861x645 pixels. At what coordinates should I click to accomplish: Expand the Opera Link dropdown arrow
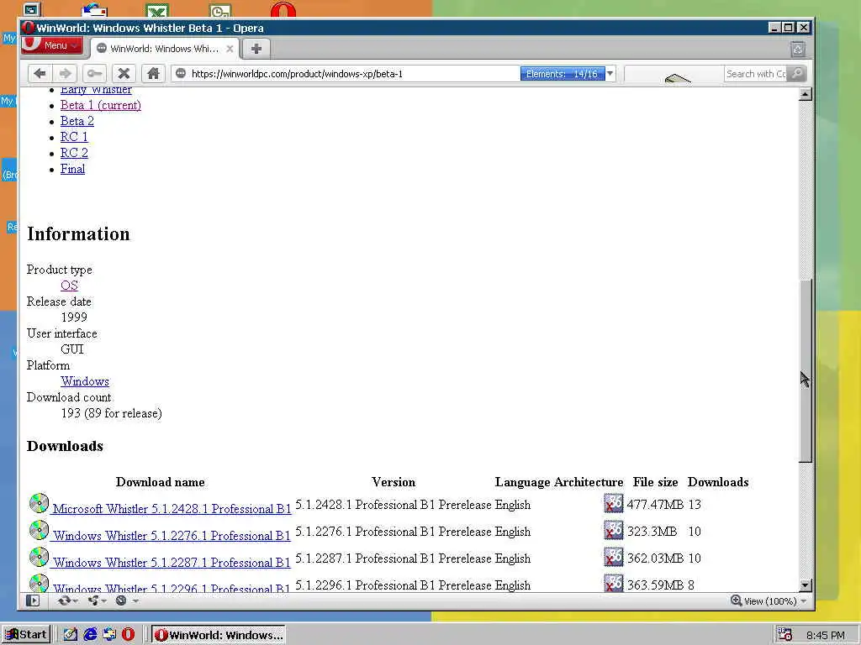tap(76, 601)
